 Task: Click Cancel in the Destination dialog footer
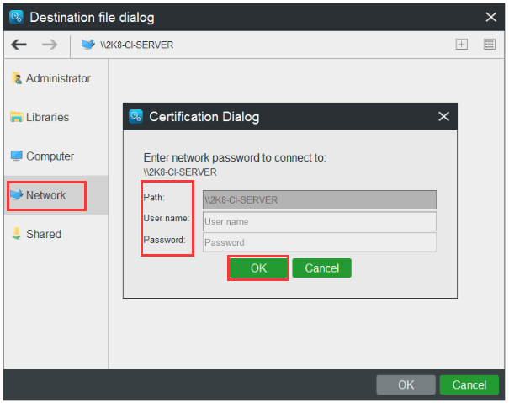tap(469, 384)
